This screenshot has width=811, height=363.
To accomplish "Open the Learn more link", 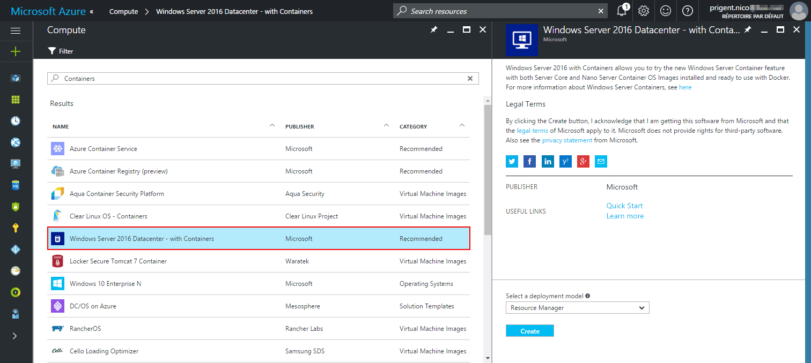I will tap(625, 216).
